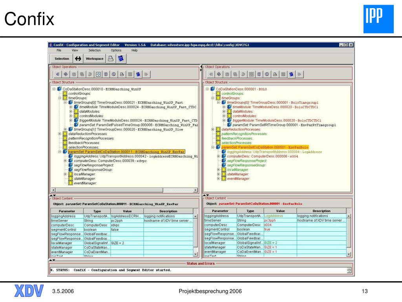Click the save disk icon in ECRHGarching Object Operations
The image size is (402, 302).
74,74
